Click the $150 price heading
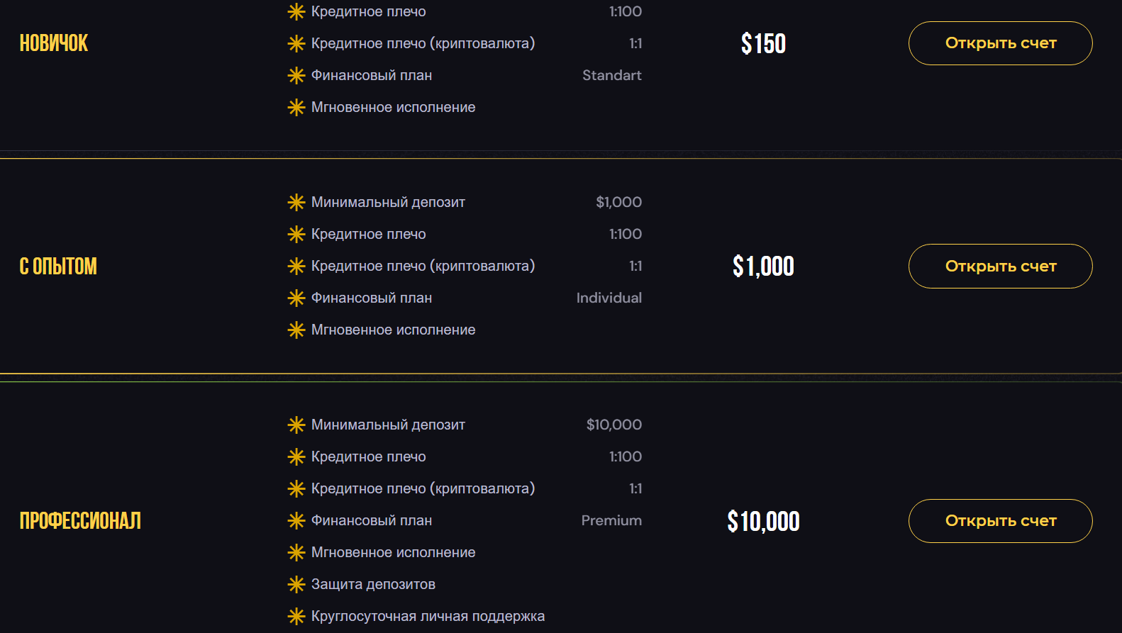Screen dimensions: 1122x633 [763, 44]
